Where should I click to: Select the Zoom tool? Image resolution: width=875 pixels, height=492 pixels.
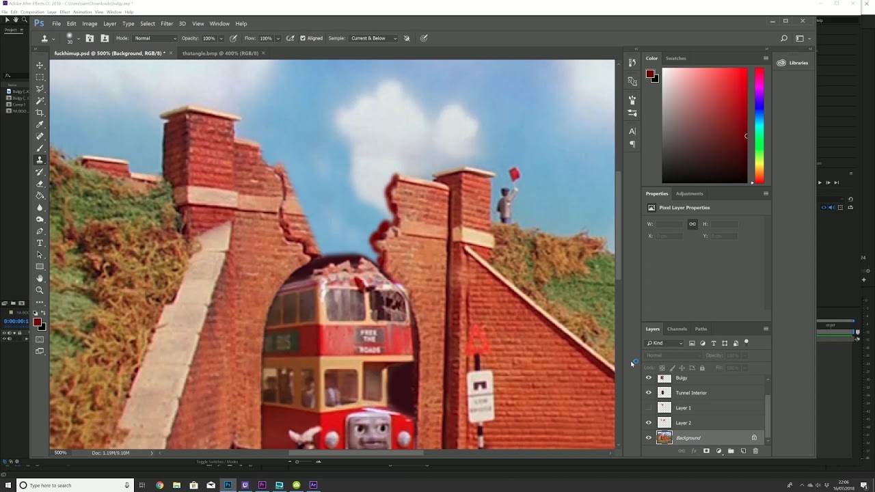tap(40, 290)
